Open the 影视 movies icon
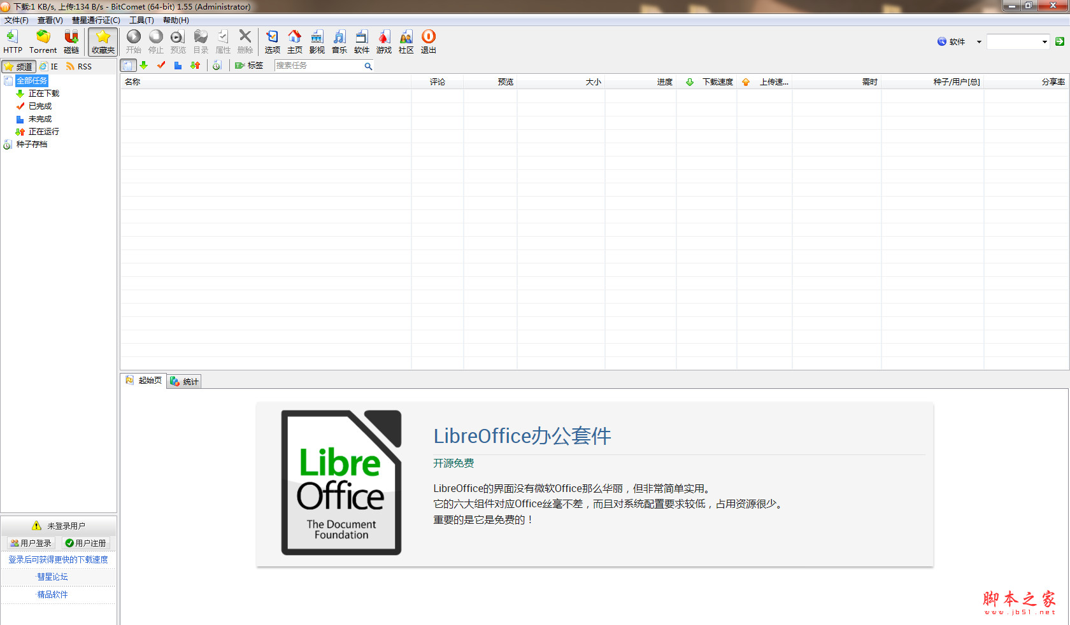This screenshot has height=625, width=1070. [x=317, y=41]
